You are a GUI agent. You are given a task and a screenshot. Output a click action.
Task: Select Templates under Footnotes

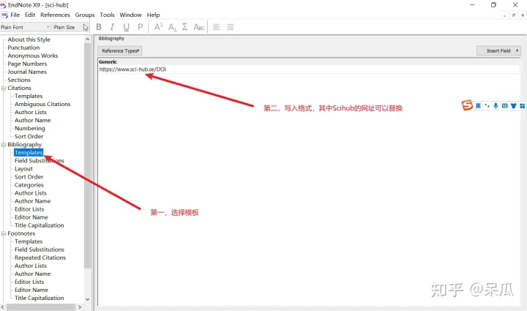(29, 241)
